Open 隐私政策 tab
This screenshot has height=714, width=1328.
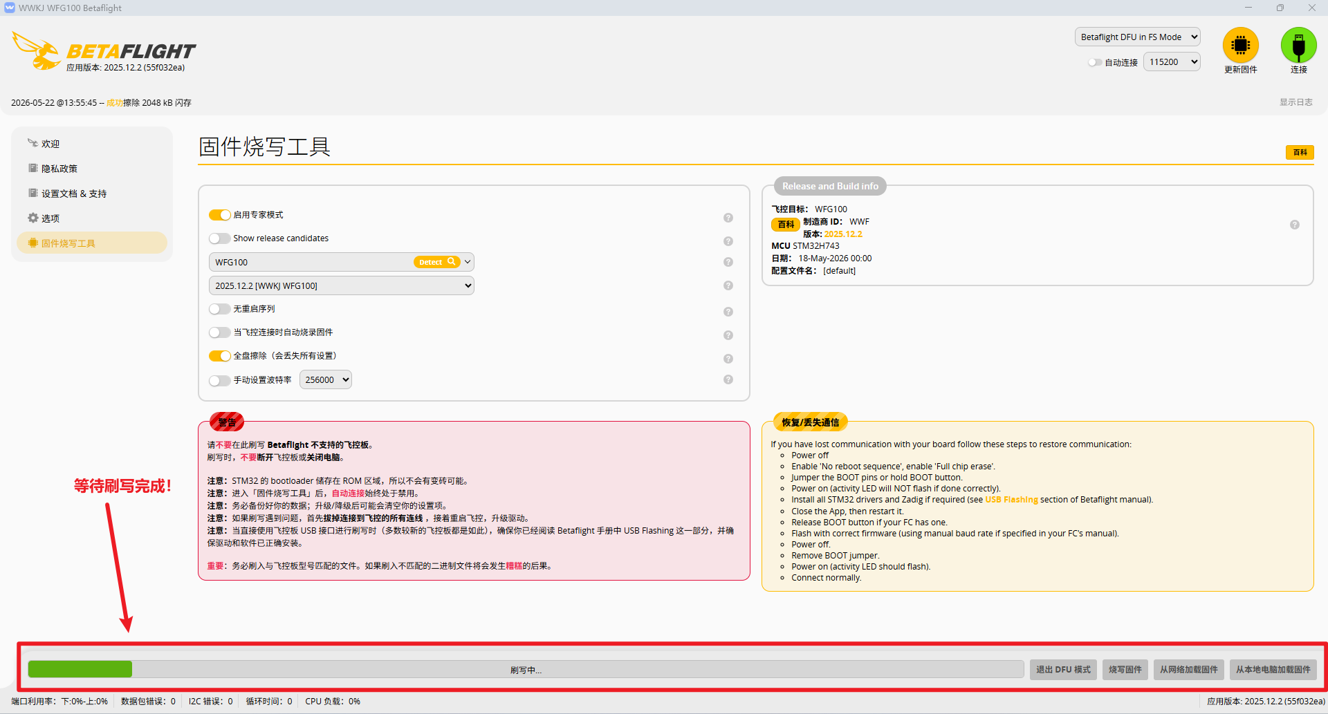[92, 169]
